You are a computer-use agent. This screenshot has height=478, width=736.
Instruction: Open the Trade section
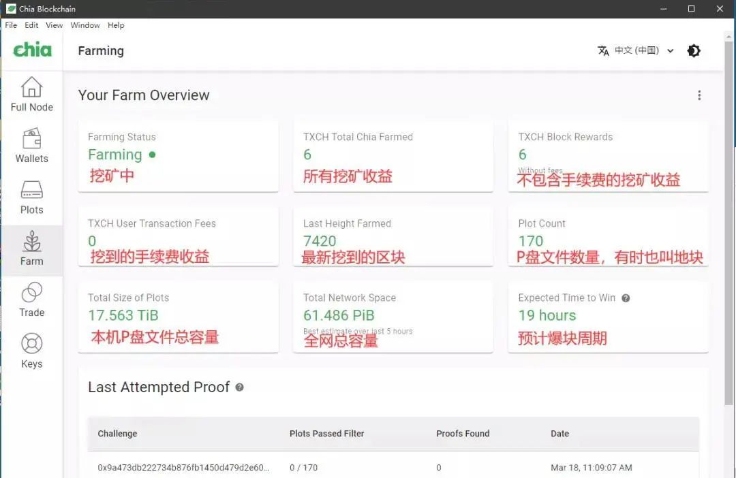point(31,300)
